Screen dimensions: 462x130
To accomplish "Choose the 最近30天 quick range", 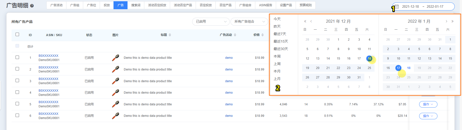I will pyautogui.click(x=281, y=49).
